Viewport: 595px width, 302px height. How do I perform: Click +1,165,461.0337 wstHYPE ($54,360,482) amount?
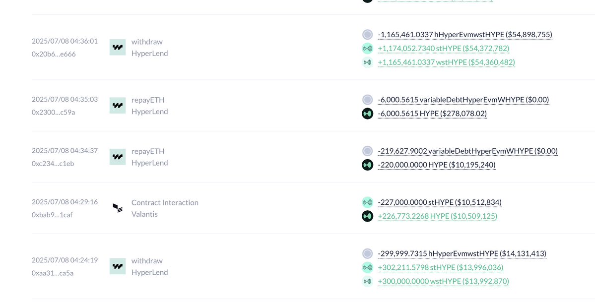(446, 62)
